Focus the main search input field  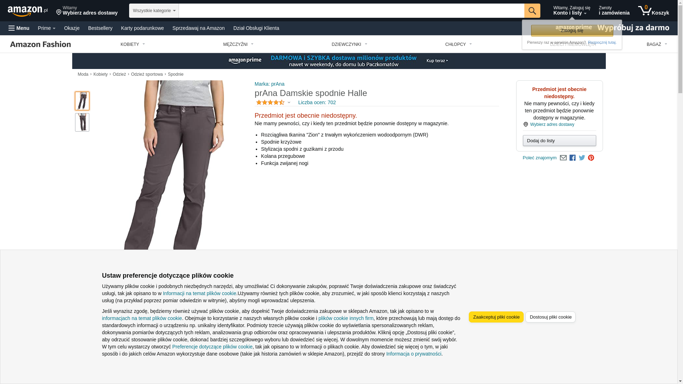click(x=351, y=11)
